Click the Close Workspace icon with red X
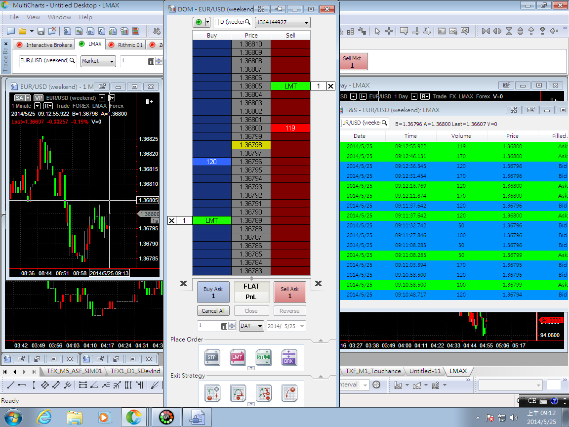Image resolution: width=569 pixels, height=427 pixels. click(52, 31)
